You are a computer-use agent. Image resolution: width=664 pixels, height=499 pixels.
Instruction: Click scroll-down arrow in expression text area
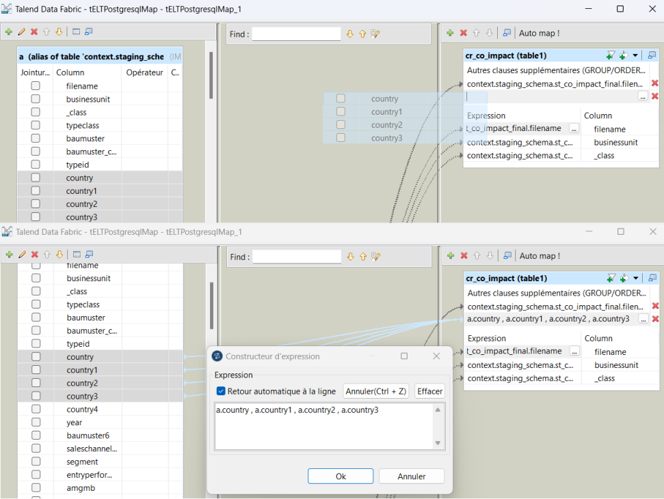click(438, 443)
